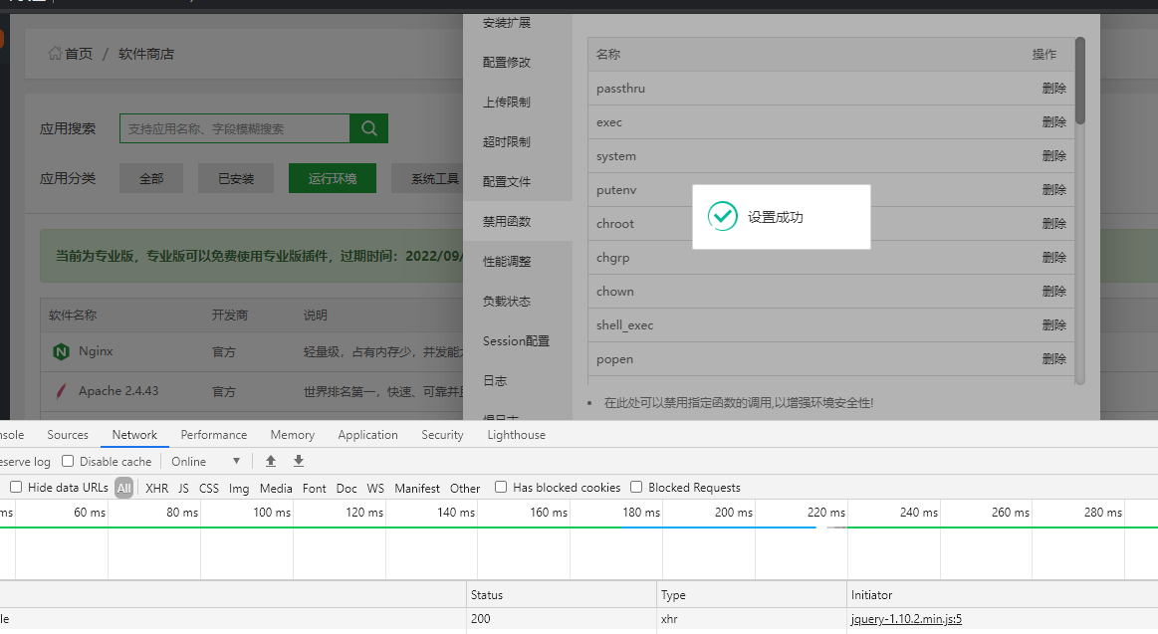Enable Blocked Requests filter
The image size is (1158, 634).
(636, 487)
